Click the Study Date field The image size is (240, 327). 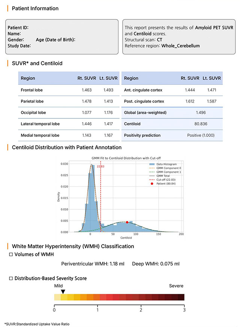pyautogui.click(x=19, y=46)
